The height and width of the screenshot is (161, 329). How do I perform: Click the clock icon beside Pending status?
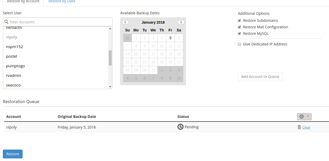[x=180, y=127]
